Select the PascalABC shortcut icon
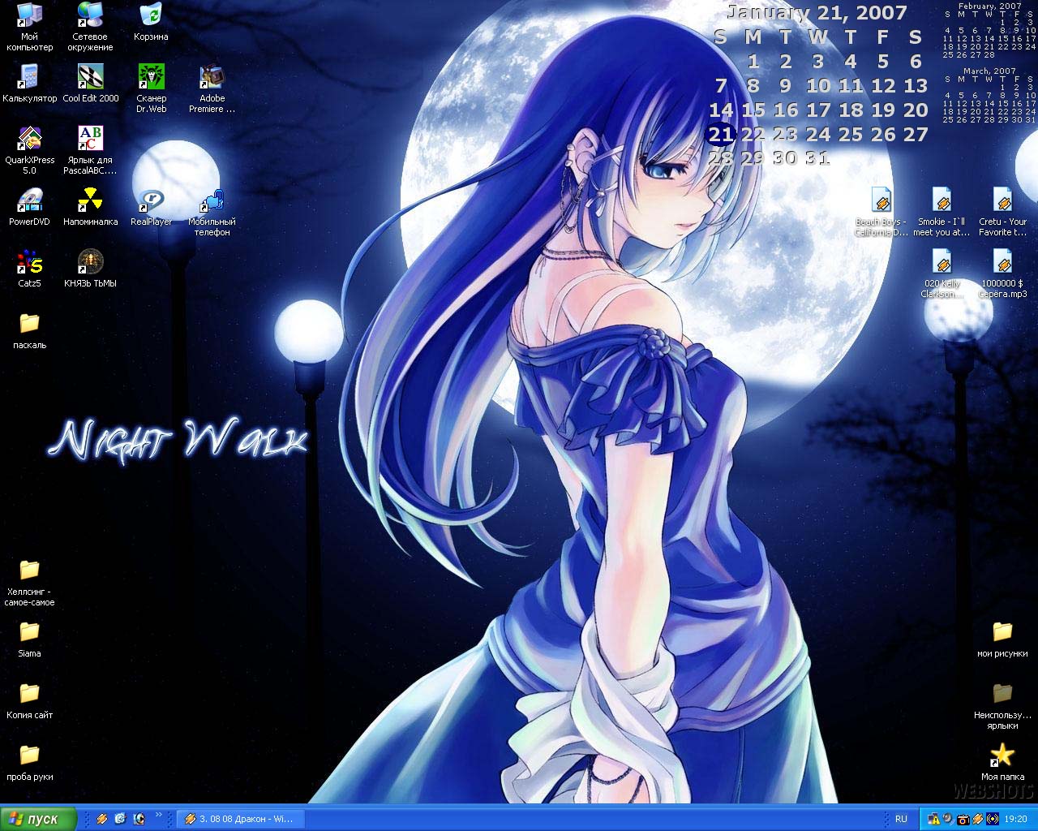The width and height of the screenshot is (1038, 831). pos(90,150)
